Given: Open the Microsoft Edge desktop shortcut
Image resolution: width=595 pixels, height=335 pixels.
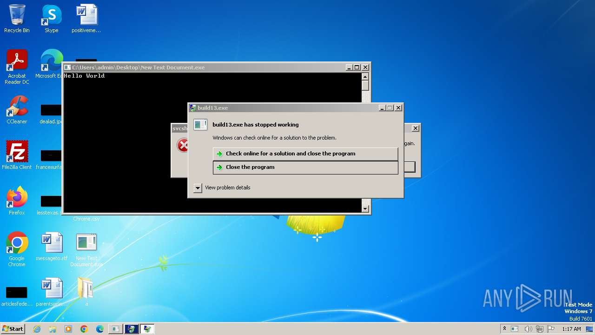Looking at the screenshot, I should [50, 64].
